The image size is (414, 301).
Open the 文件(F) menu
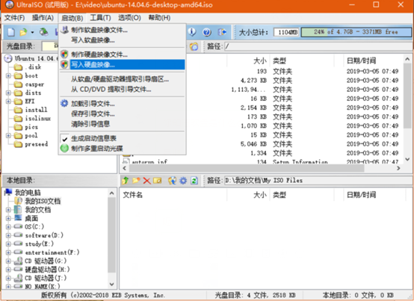[x=14, y=18]
